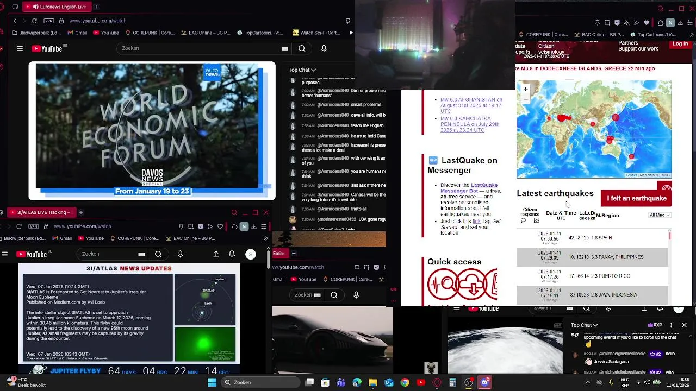
Task: Click the World Economic Forum video player
Action: [152, 130]
